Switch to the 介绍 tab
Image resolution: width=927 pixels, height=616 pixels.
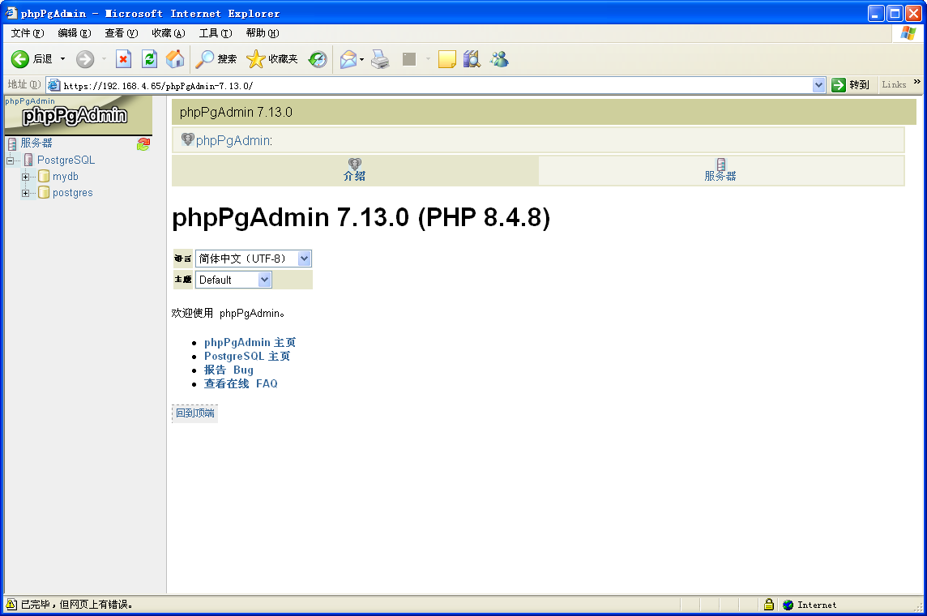[x=355, y=170]
